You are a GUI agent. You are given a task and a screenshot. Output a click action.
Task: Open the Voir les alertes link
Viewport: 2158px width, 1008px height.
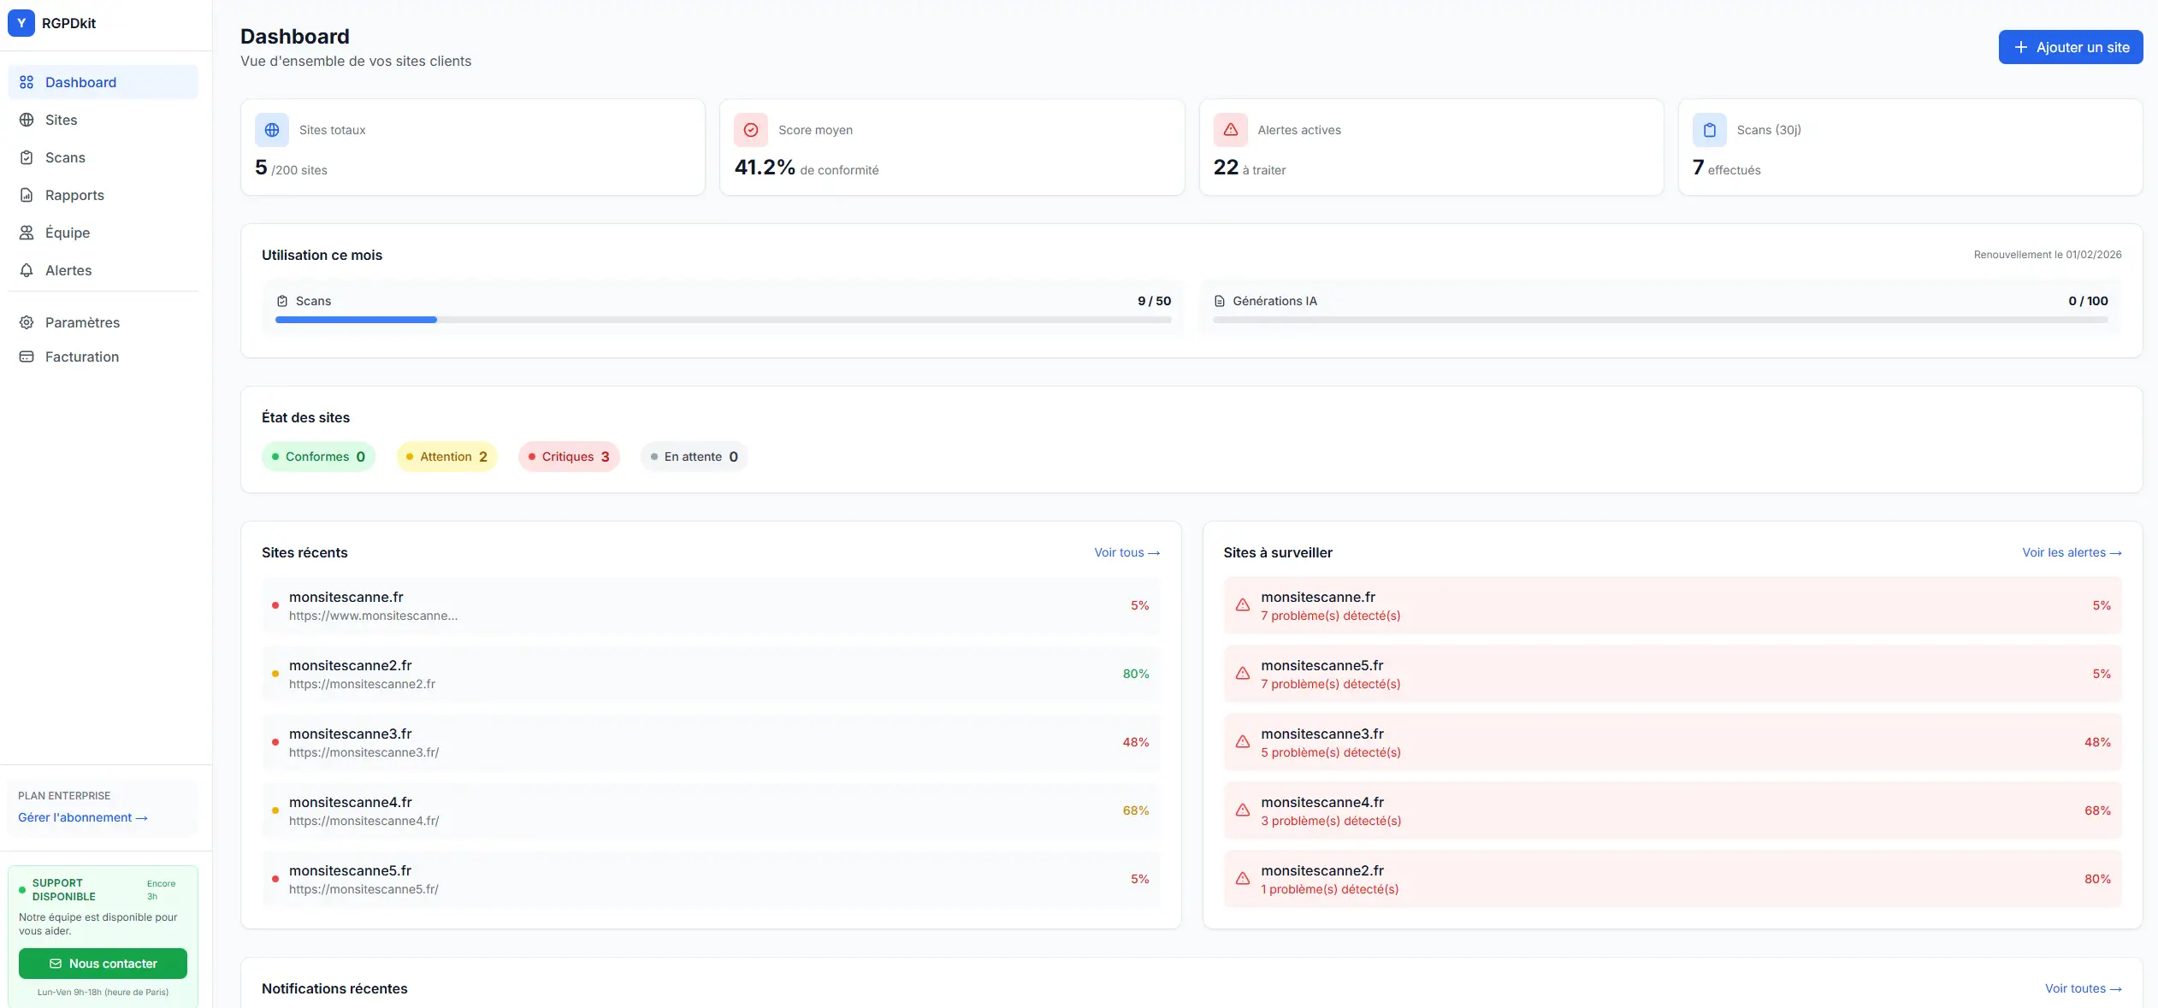(2072, 552)
